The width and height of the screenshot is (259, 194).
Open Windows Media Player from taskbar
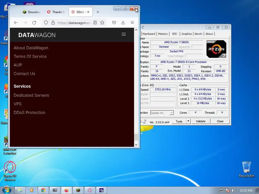pyautogui.click(x=32, y=190)
